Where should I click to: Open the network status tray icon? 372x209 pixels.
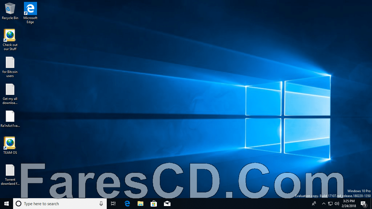click(x=330, y=204)
